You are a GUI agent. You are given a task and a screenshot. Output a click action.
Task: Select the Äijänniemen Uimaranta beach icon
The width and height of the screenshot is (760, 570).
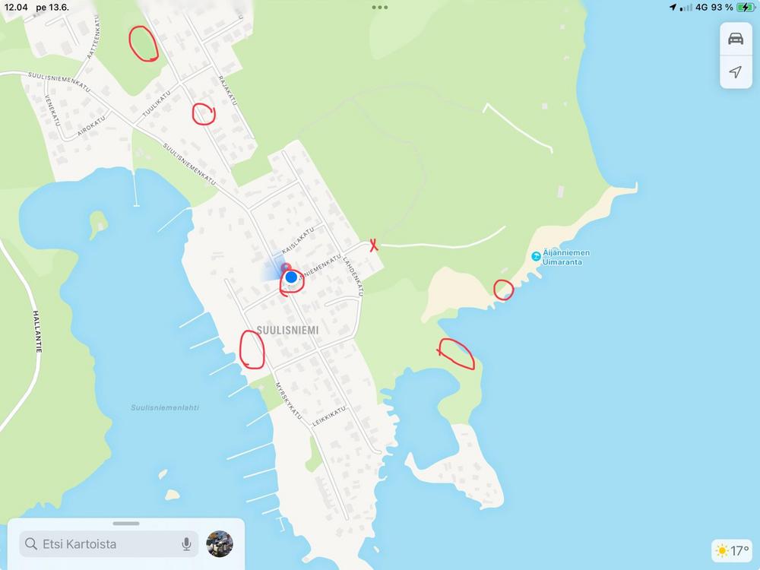point(536,256)
